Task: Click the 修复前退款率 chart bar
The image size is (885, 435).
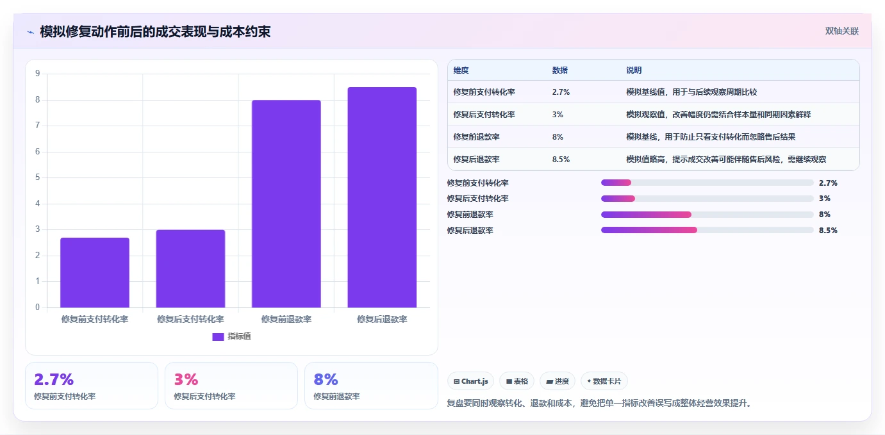Action: click(x=286, y=204)
